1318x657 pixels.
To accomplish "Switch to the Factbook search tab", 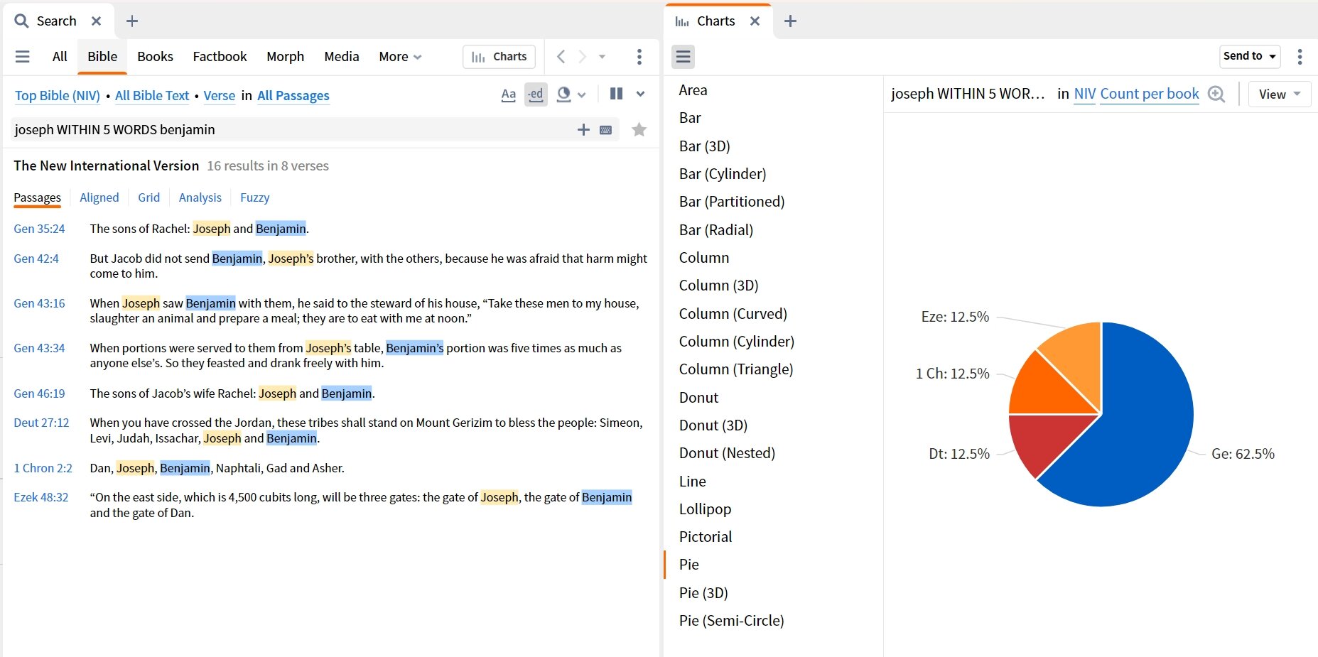I will [220, 56].
